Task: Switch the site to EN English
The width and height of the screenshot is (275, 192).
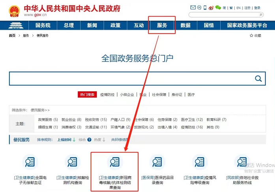Action: click(238, 8)
